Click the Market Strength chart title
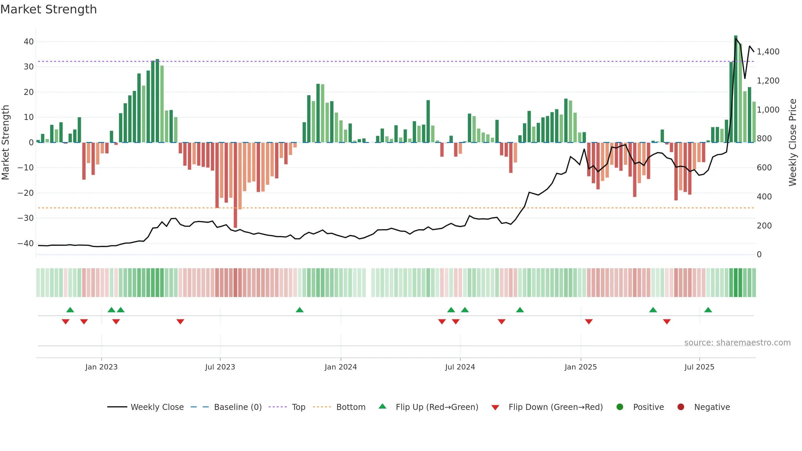Image resolution: width=802 pixels, height=451 pixels. click(48, 9)
